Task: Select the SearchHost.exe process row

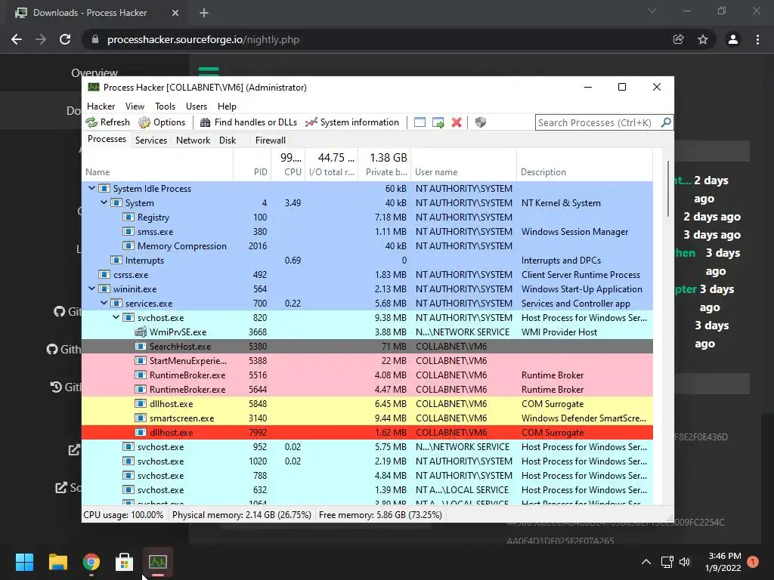Action: click(367, 346)
